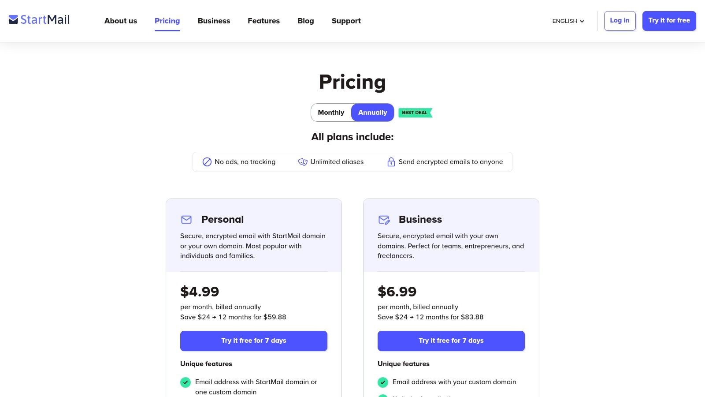The image size is (705, 397).
Task: Click the green checkmark beside custom domain feature
Action: tap(383, 382)
